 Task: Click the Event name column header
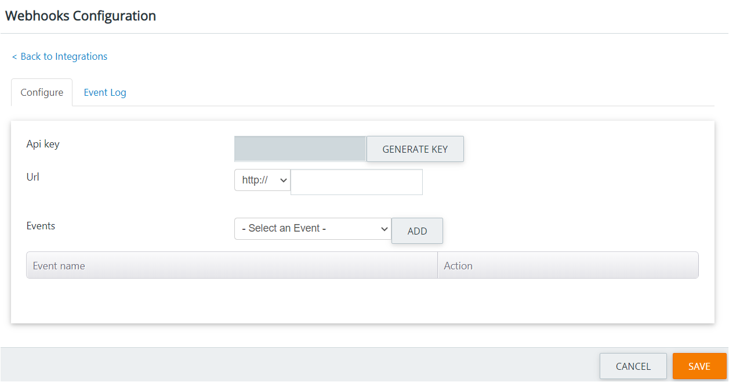(x=232, y=265)
